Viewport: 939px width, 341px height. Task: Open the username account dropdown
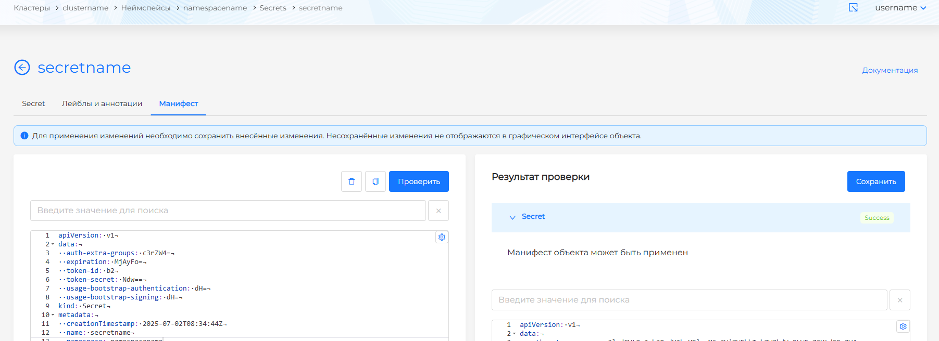[x=900, y=8]
